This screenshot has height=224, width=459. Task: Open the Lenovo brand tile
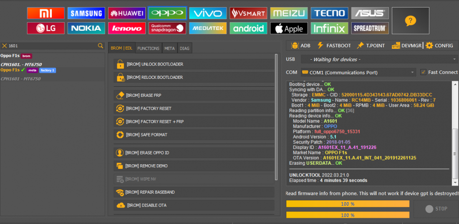(127, 28)
